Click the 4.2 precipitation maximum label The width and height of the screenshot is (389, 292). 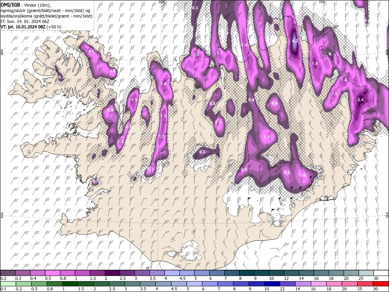click(x=295, y=41)
